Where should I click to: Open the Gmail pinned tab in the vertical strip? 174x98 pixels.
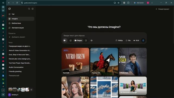click(3, 16)
